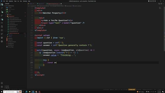Click the Prettier status bar item
165x93 pixels.
(x=160, y=90)
